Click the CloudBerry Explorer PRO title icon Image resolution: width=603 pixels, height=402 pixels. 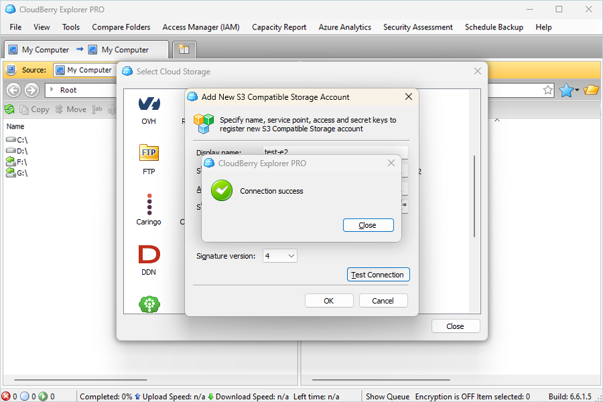coord(10,9)
